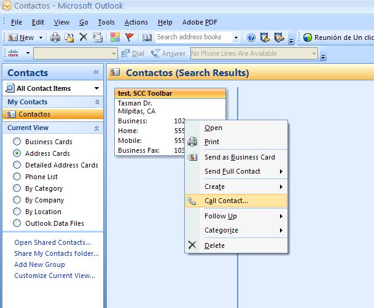Click the New contact icon button
The width and height of the screenshot is (374, 308).
pos(13,37)
